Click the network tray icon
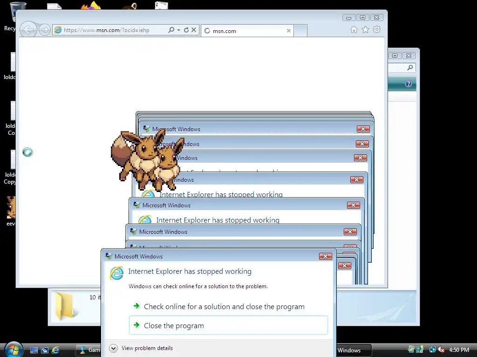Viewport: 477px width, 357px height. 432,350
